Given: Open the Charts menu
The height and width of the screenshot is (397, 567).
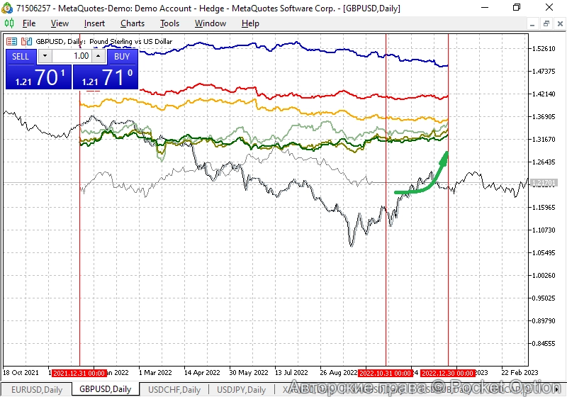Looking at the screenshot, I should [133, 23].
